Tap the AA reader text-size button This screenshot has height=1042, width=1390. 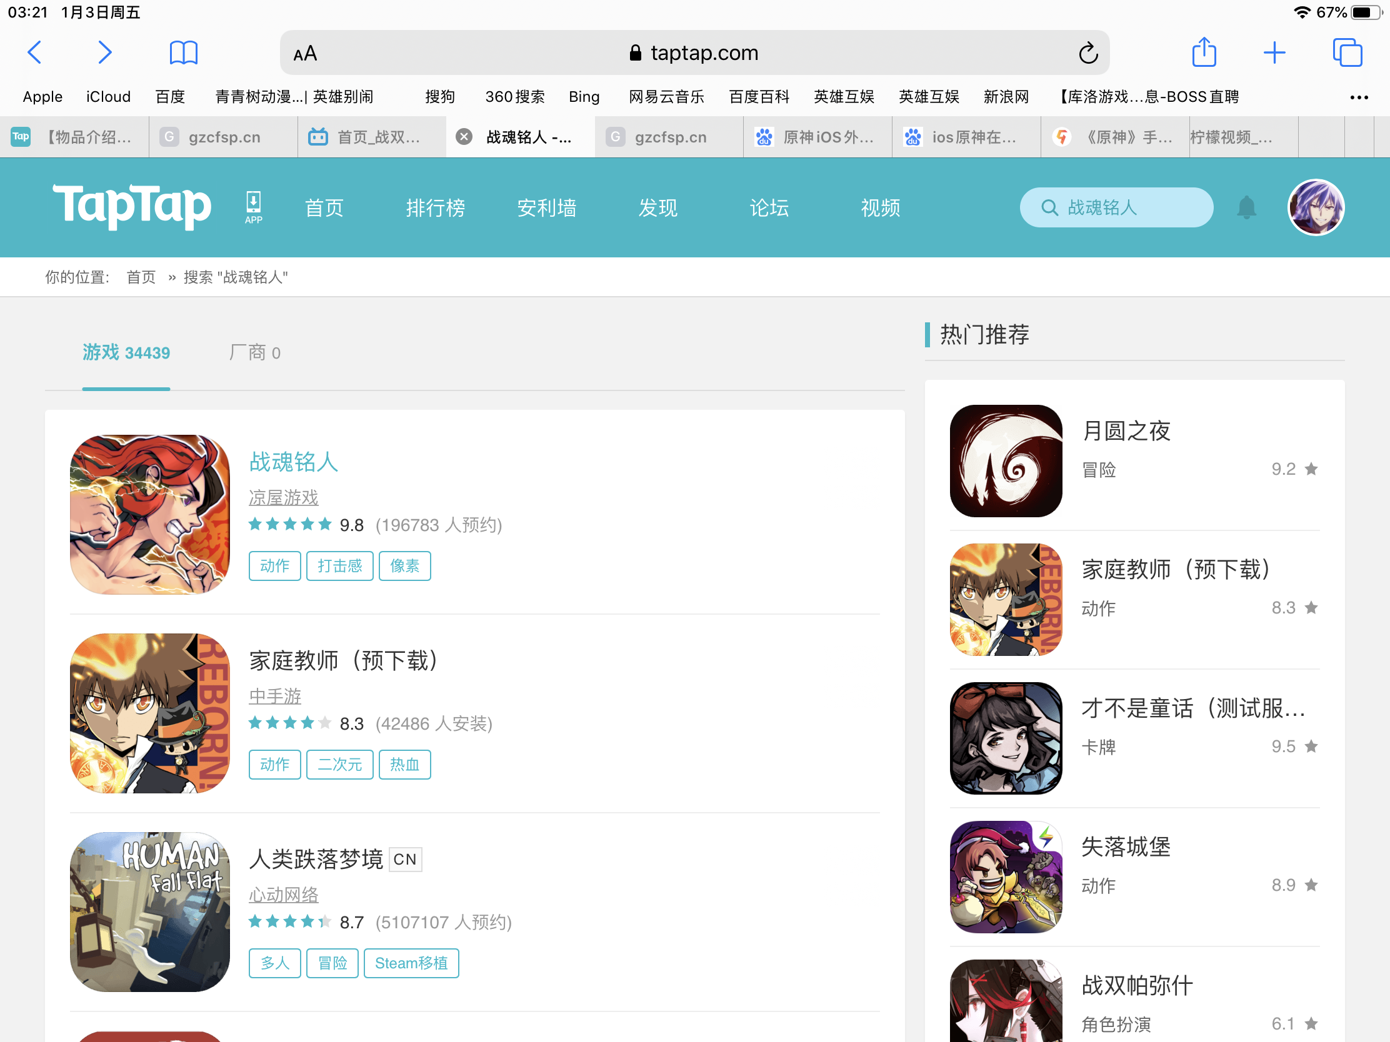[x=306, y=53]
